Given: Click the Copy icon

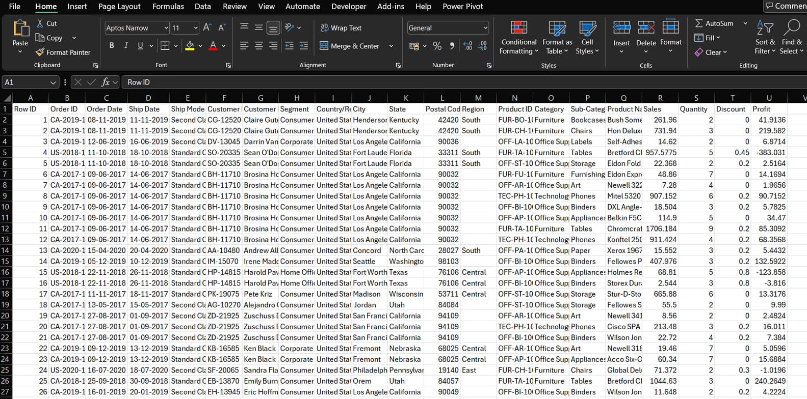Looking at the screenshot, I should coord(40,38).
